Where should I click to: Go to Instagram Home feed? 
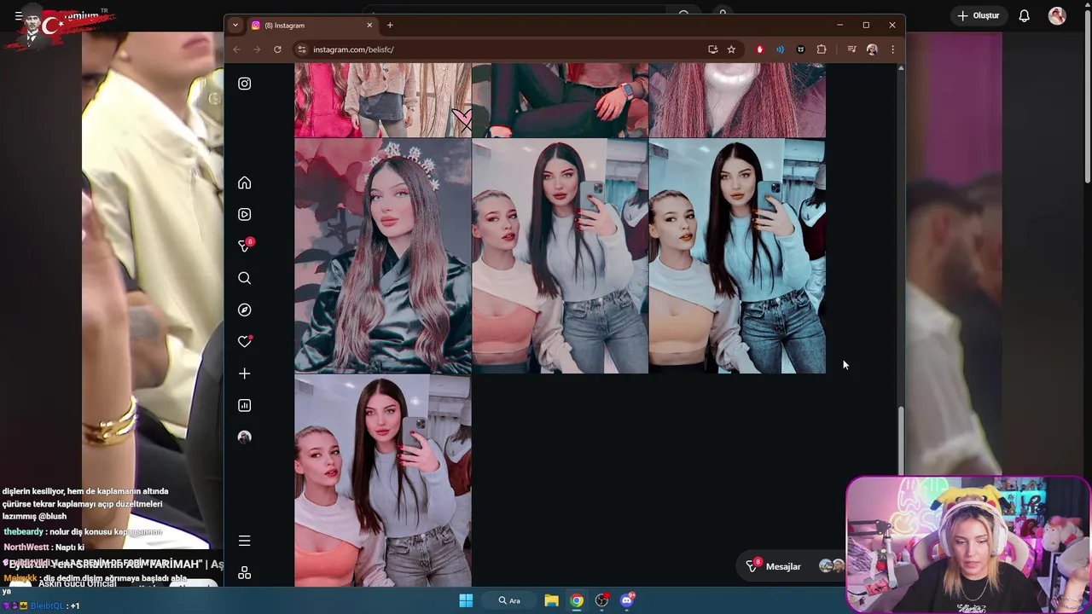pos(245,182)
